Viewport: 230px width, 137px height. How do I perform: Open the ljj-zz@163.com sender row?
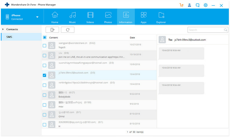pos(99,115)
